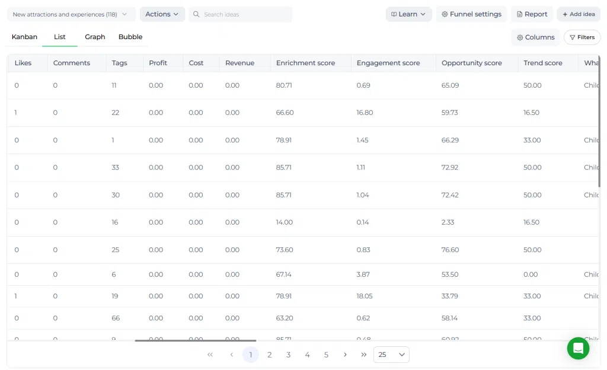This screenshot has width=607, height=370.
Task: Go to page 5
Action: [x=327, y=355]
